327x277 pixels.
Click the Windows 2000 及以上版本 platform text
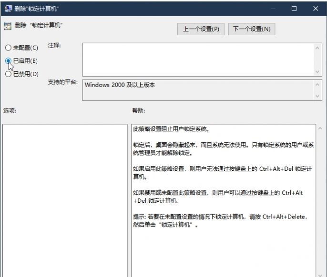120,85
